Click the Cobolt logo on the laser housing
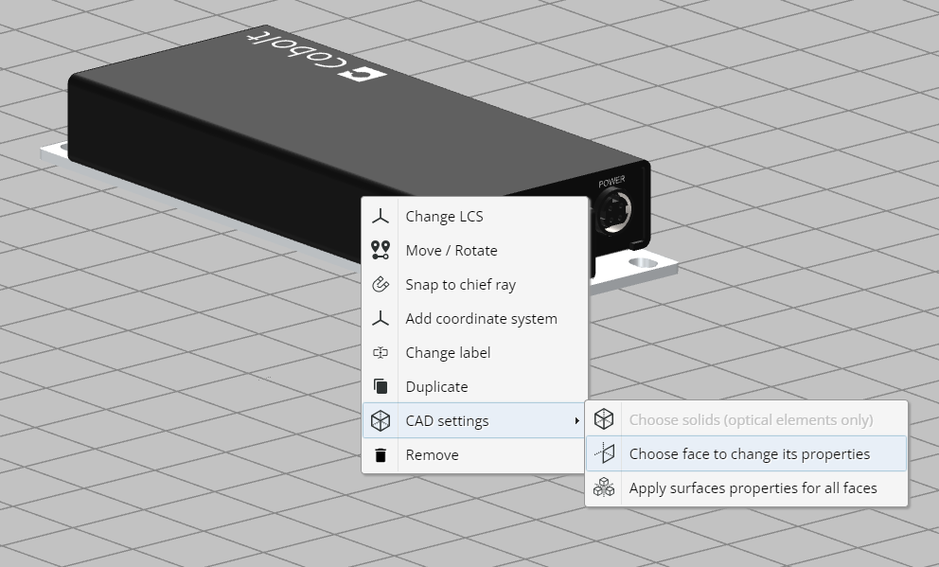This screenshot has width=939, height=567. click(x=317, y=58)
